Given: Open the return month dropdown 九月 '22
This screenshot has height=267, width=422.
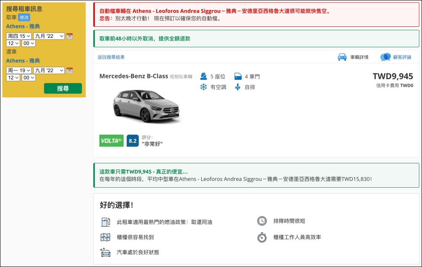Looking at the screenshot, I should 49,70.
